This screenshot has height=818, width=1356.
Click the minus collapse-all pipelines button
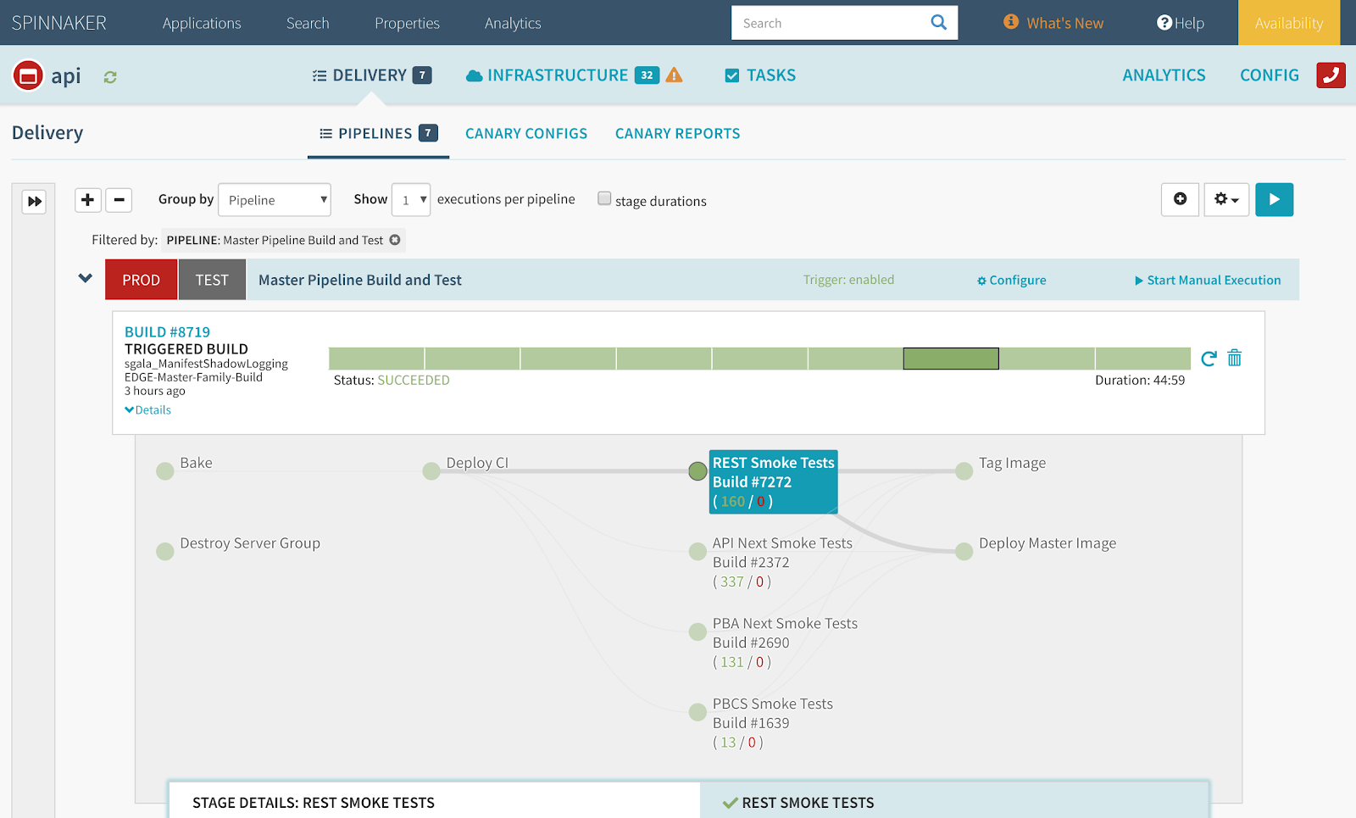coord(119,200)
